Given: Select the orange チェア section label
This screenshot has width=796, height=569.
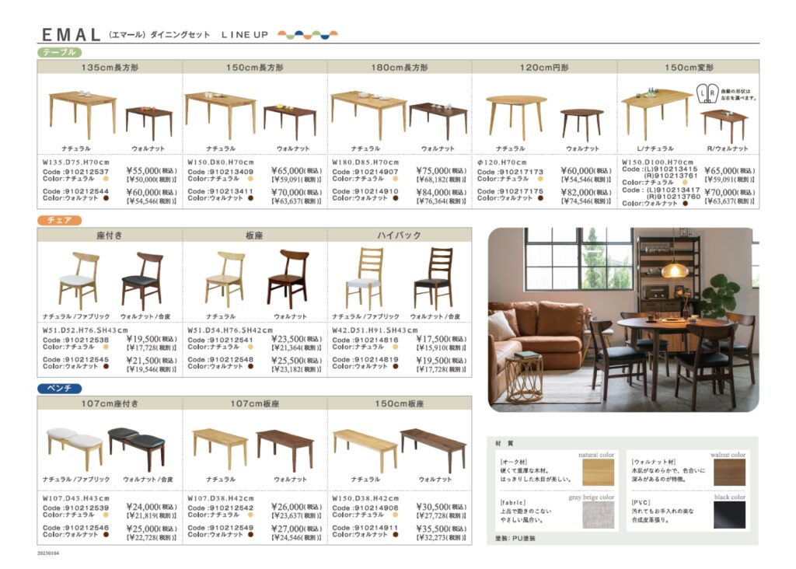Looking at the screenshot, I should tap(59, 220).
